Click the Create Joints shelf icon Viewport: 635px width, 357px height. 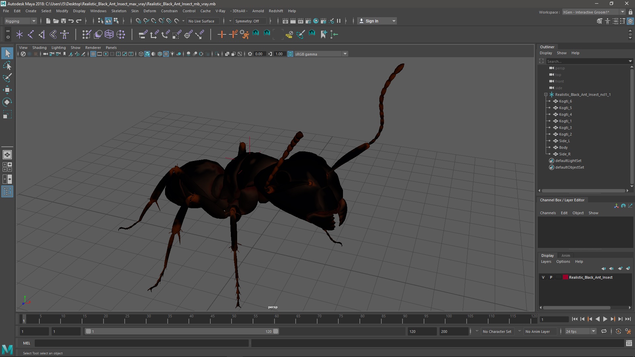click(31, 34)
